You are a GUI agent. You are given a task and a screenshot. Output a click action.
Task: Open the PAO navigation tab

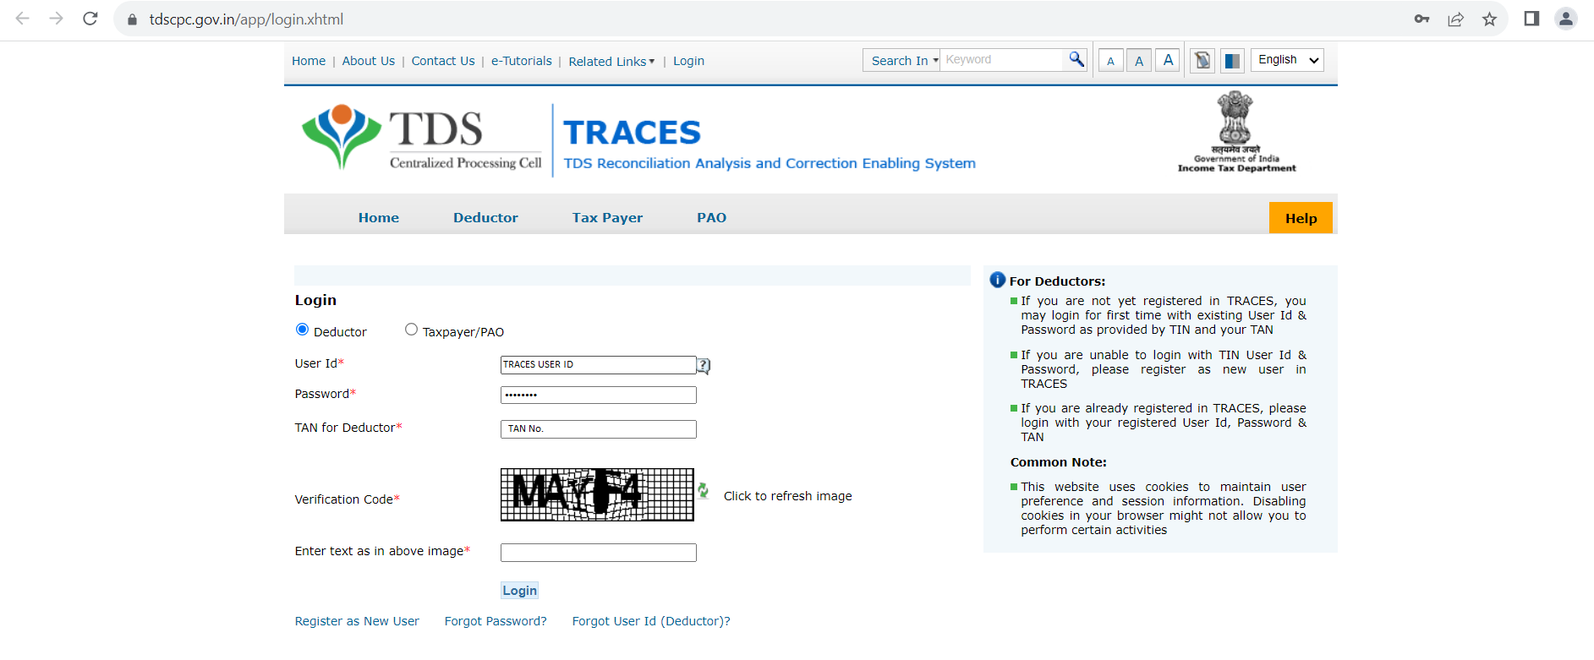(712, 217)
